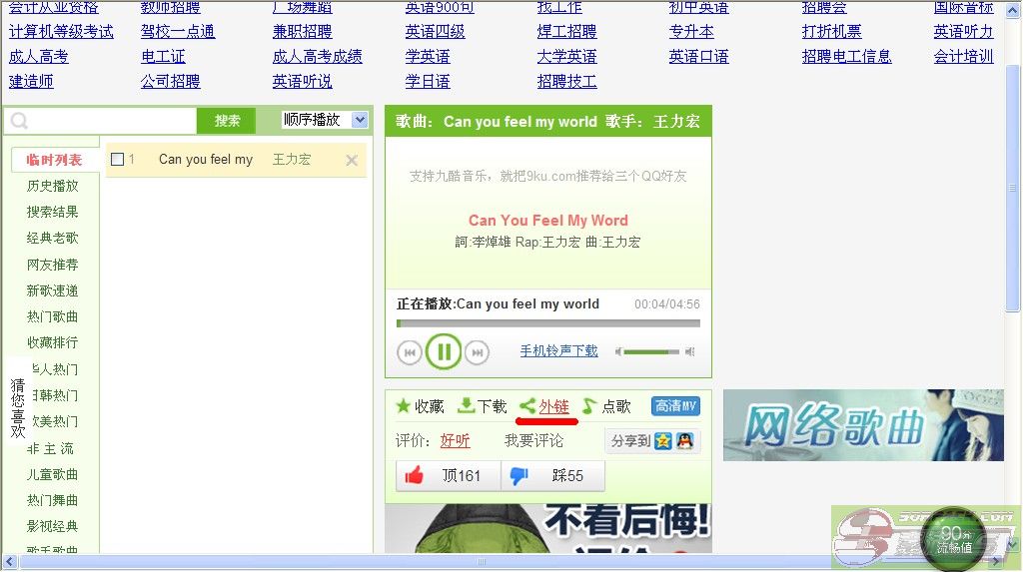Pause the currently playing song

[444, 351]
